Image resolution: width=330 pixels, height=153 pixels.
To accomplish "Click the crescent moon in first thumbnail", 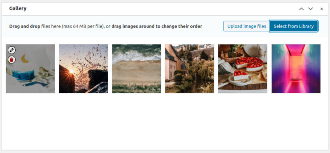I will pos(25,59).
